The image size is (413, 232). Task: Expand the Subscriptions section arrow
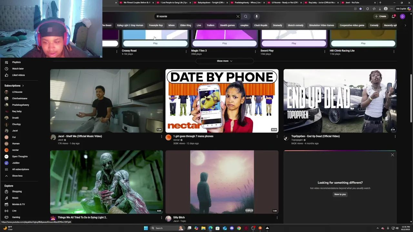(x=23, y=86)
